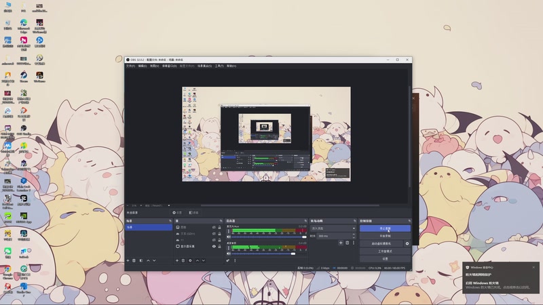Image resolution: width=543 pixels, height=305 pixels.
Task: Pop out the Sources dock using header icon
Action: [x=221, y=221]
